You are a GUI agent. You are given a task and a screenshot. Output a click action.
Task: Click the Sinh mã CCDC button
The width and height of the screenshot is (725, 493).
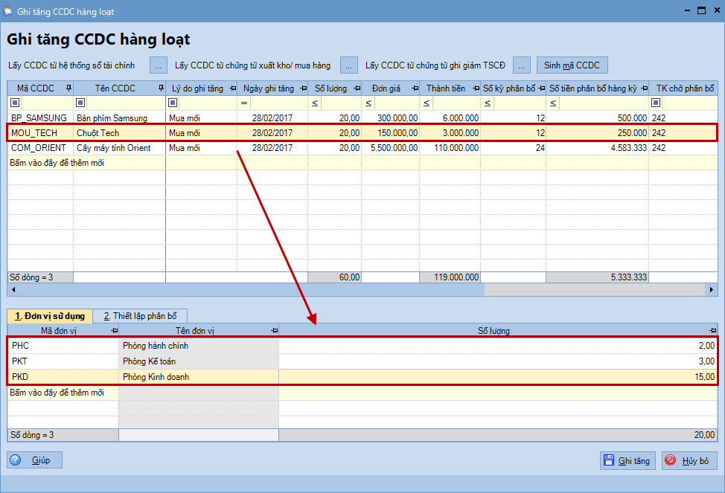[x=572, y=65]
